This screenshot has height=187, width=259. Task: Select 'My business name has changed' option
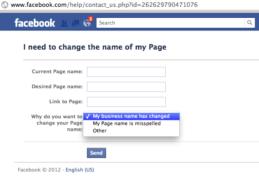pos(131,116)
